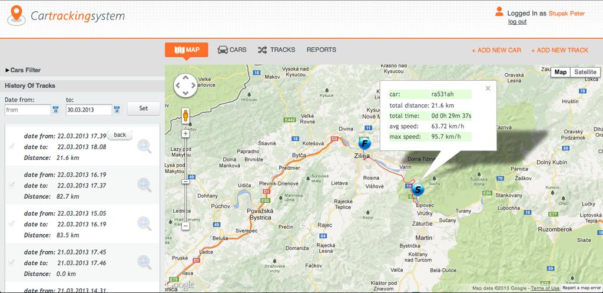
Task: Zoom to the 82.7 km track
Action: tap(145, 185)
